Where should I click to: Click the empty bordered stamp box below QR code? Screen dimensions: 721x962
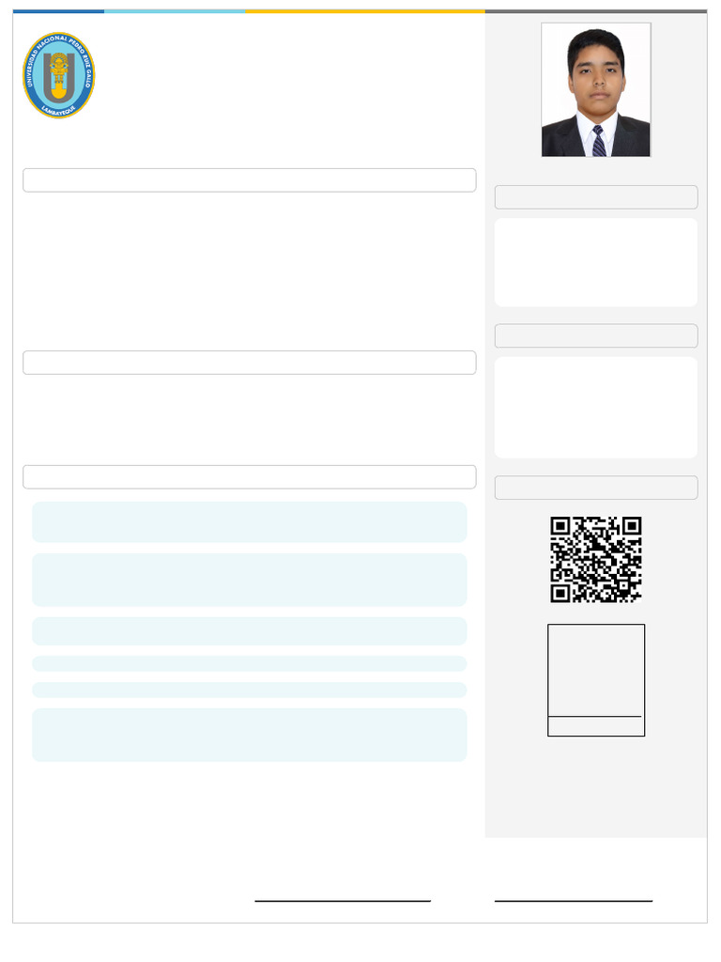[x=596, y=680]
